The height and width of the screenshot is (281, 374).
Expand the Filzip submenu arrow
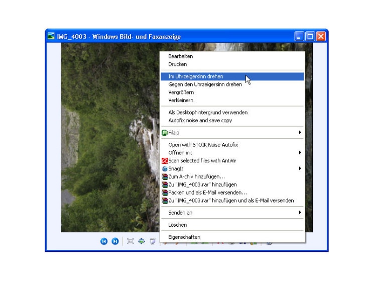[300, 133]
